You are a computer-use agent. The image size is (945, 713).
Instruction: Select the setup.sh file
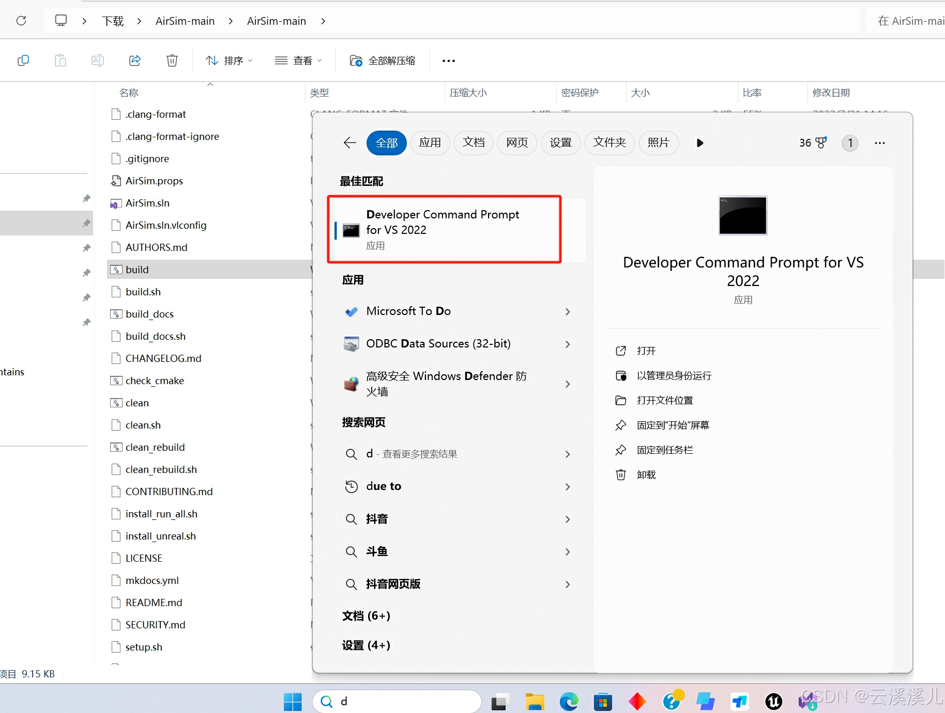[x=144, y=647]
